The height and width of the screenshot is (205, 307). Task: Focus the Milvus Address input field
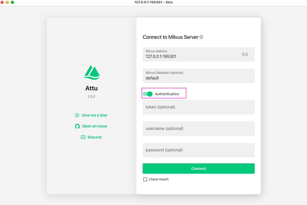pyautogui.click(x=199, y=54)
